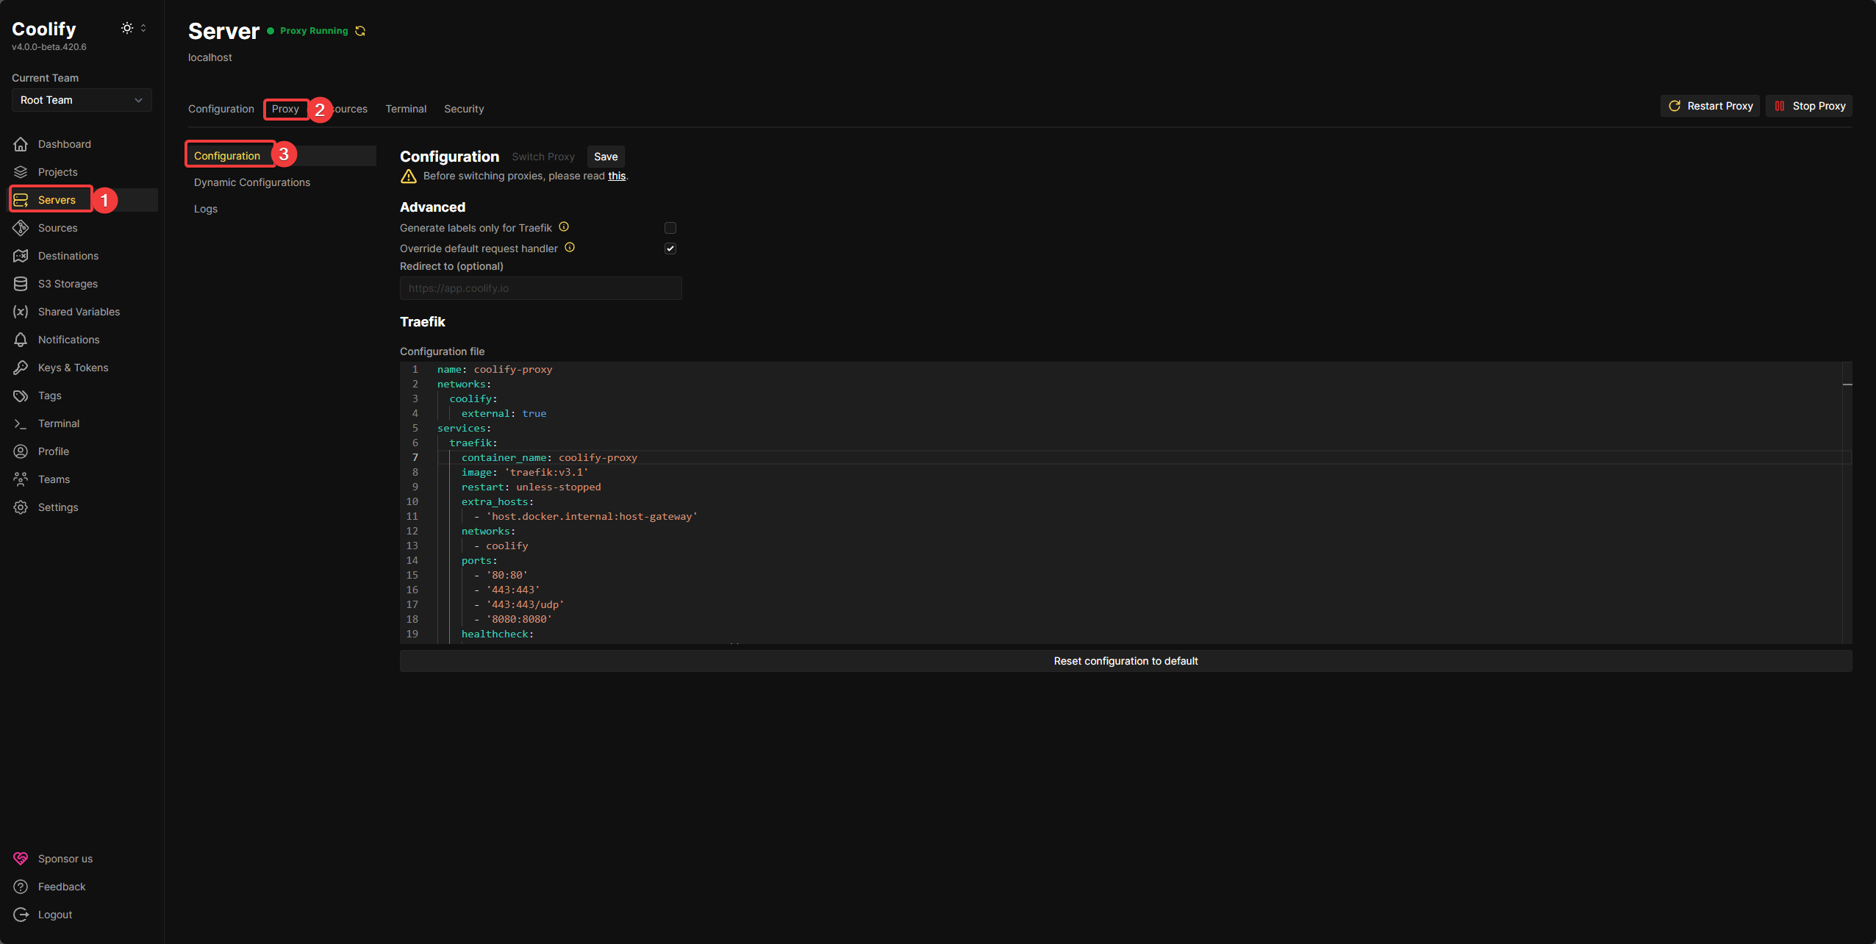Click the Keys & Tokens key icon

point(21,368)
